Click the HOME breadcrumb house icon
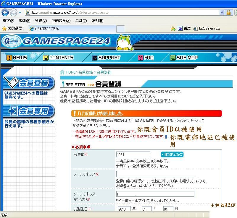The width and height of the screenshot is (237, 218). pos(62,72)
